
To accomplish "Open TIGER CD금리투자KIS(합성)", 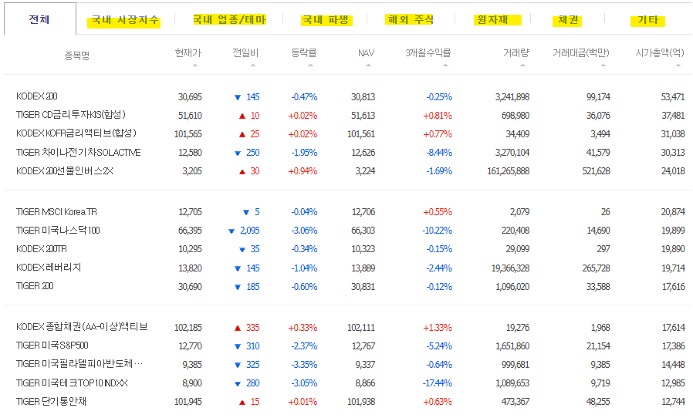I will tap(71, 115).
